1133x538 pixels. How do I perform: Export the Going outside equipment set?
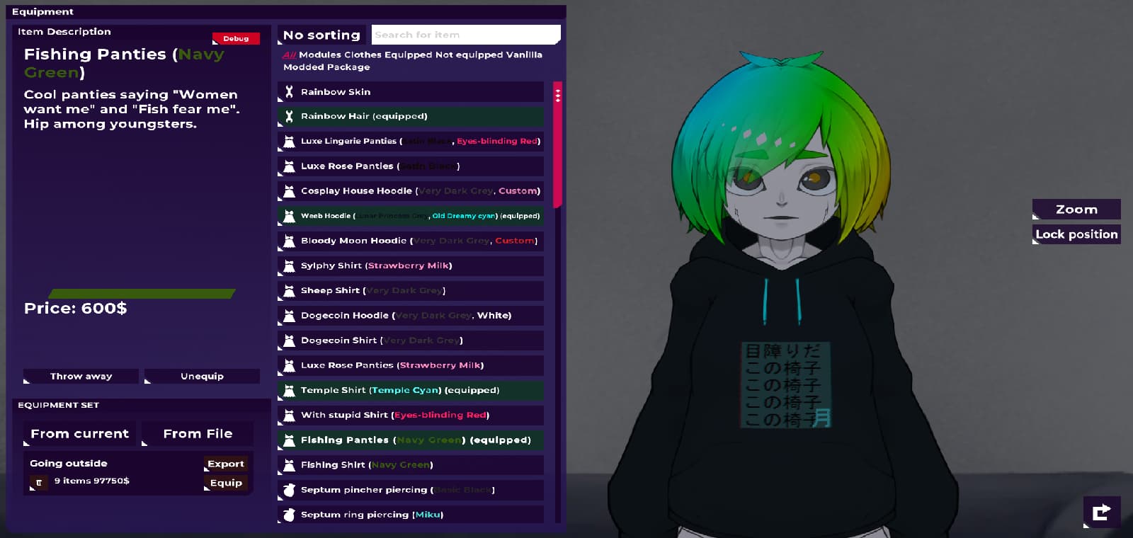(226, 464)
